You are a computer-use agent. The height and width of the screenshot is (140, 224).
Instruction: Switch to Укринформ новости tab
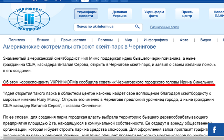[x=86, y=14]
